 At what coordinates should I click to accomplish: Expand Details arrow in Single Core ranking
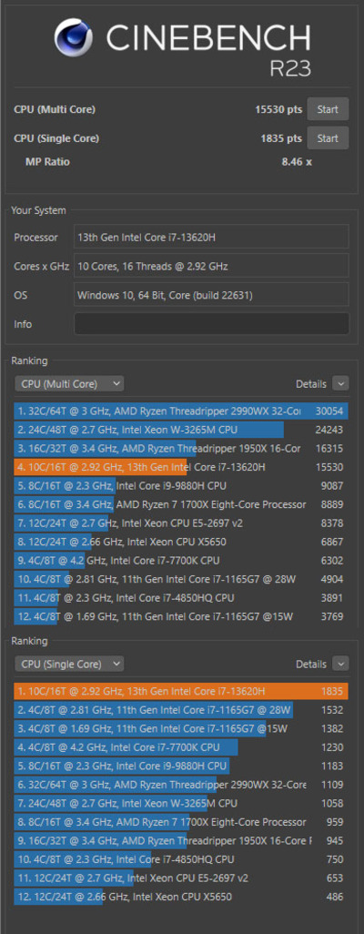pyautogui.click(x=340, y=664)
